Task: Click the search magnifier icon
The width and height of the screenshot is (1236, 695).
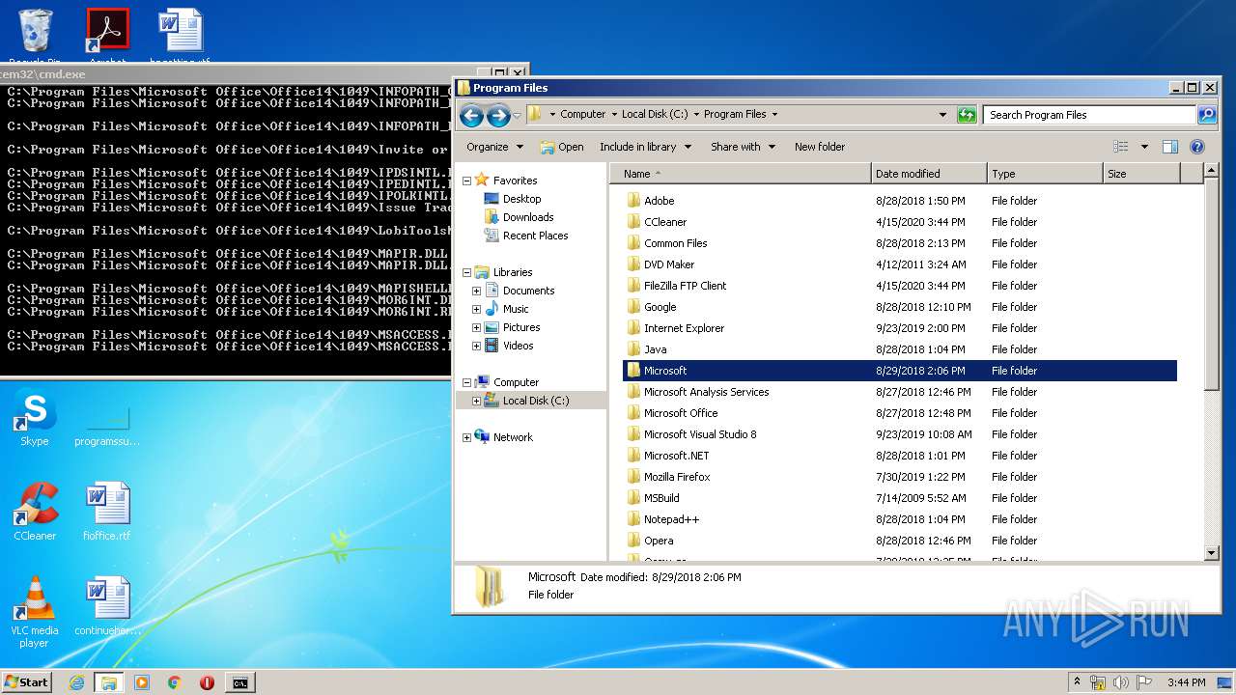Action: click(1206, 114)
